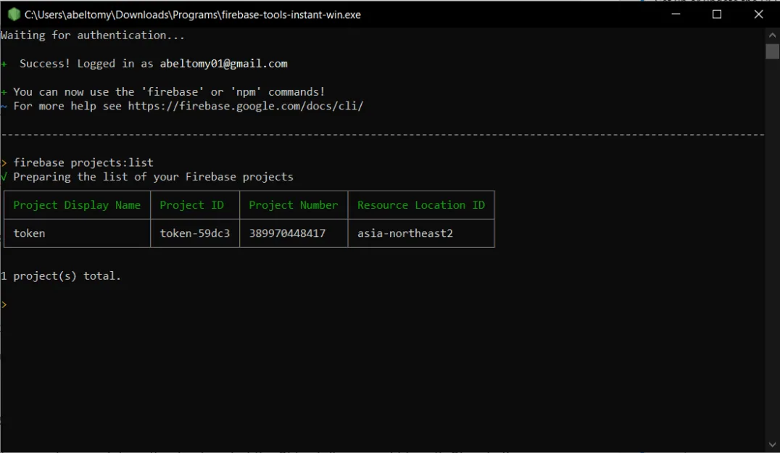This screenshot has width=780, height=453.
Task: Click the 'Resource Location ID' header
Action: coord(421,205)
